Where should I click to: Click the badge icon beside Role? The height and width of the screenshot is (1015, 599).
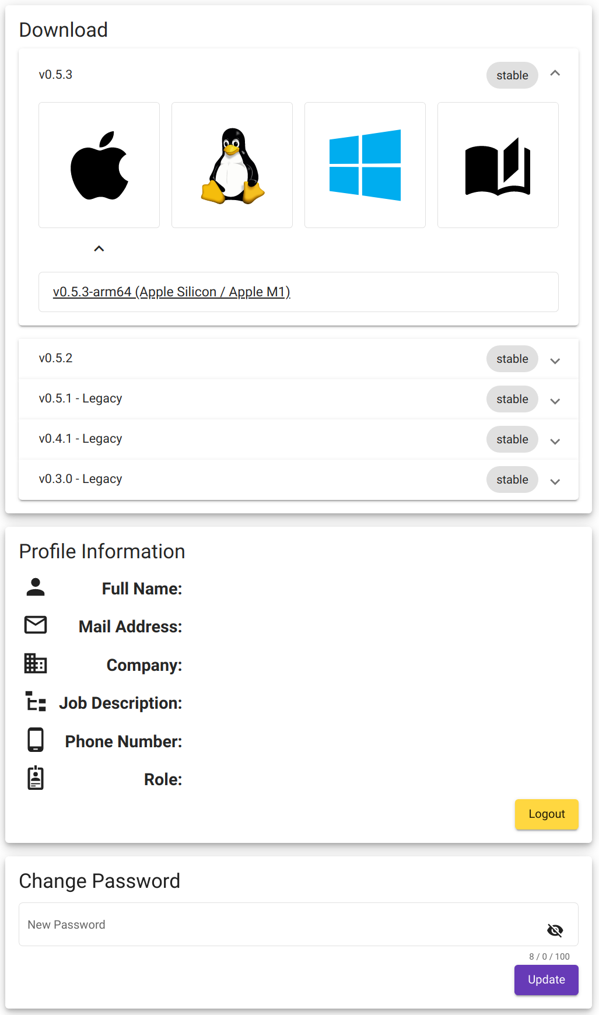click(x=36, y=778)
